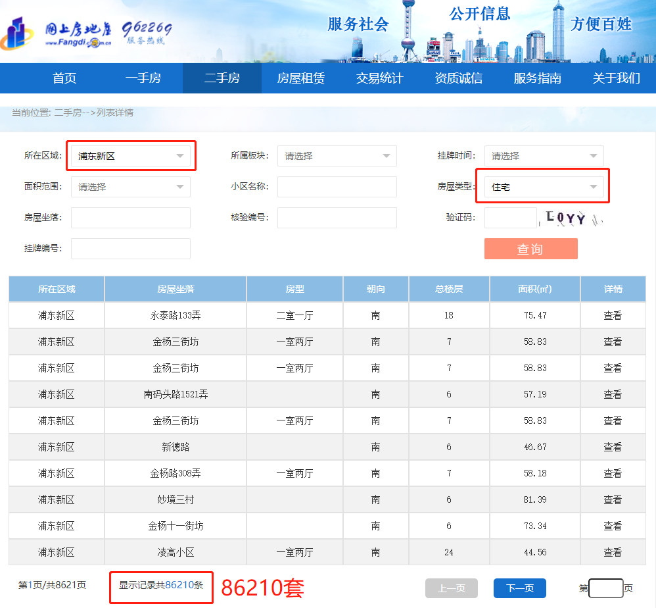The height and width of the screenshot is (608, 656).
Task: Click the 查询 search button
Action: coord(531,249)
